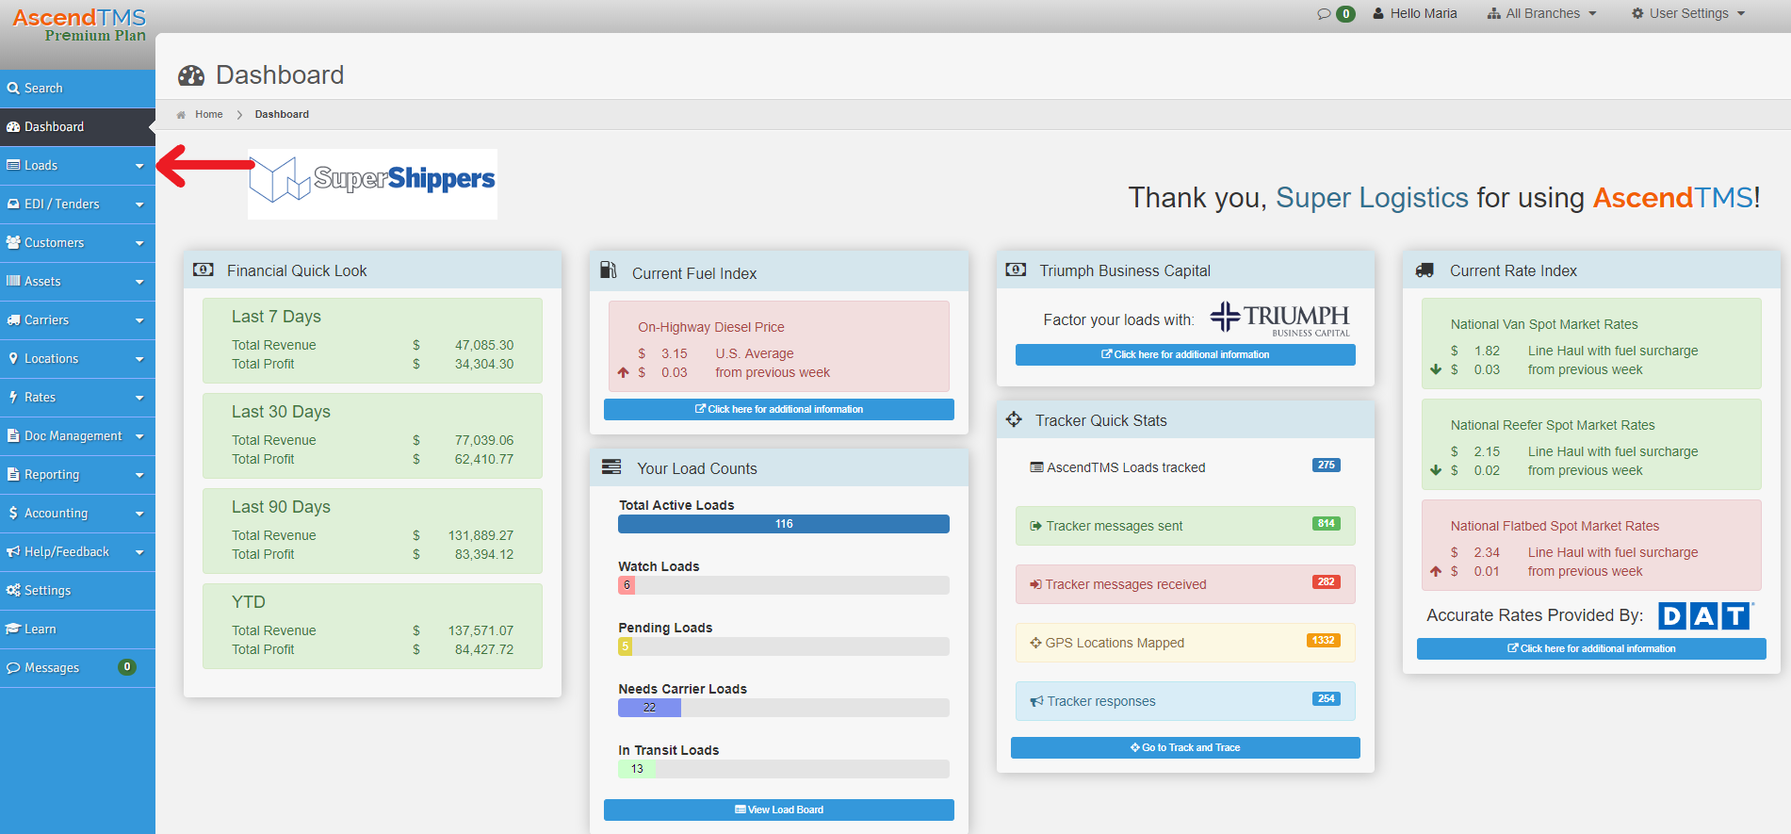Click the SuperShippers logo image
This screenshot has height=834, width=1791.
pyautogui.click(x=373, y=184)
